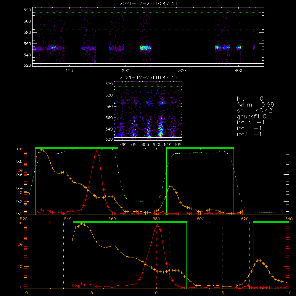Click the right thick green bar above the profile plot
The height and width of the screenshot is (296, 296).
pyautogui.click(x=200, y=148)
